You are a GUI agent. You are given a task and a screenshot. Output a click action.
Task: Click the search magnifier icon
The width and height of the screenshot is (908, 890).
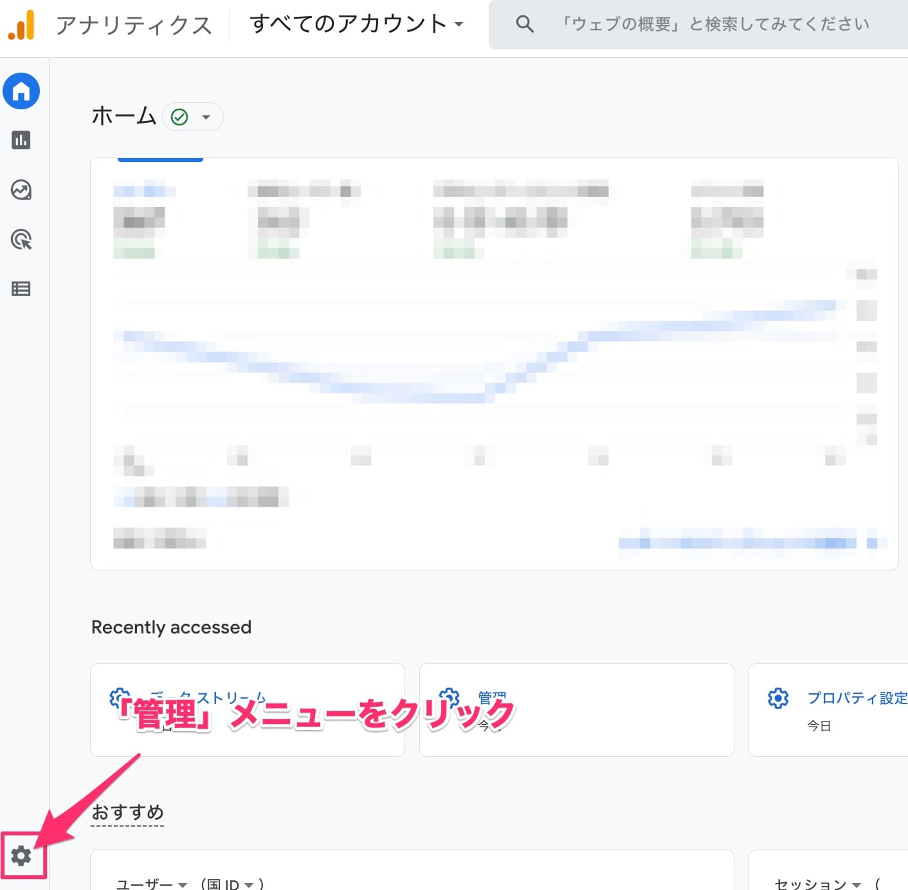pos(524,24)
